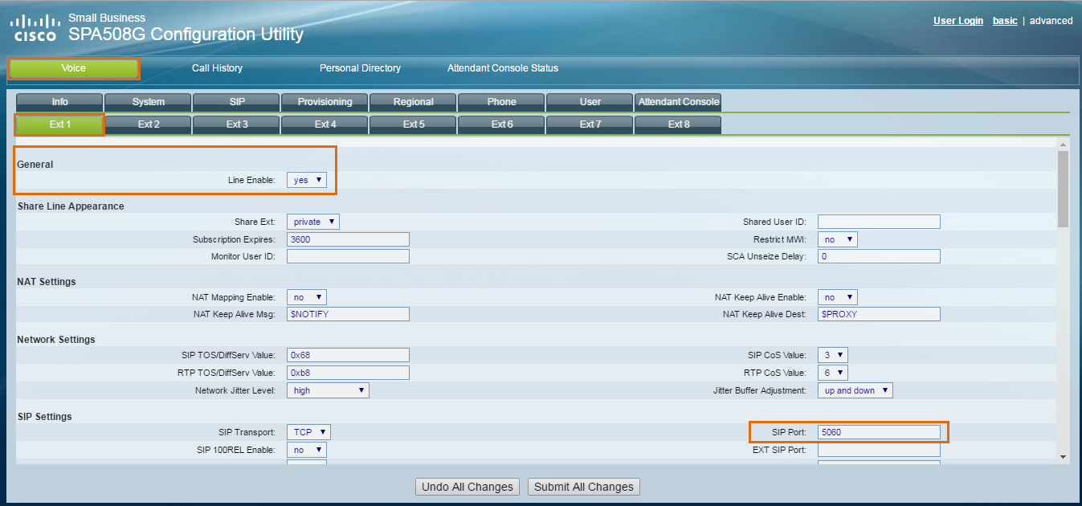1082x506 pixels.
Task: Click the scrollbar down arrow
Action: [1064, 456]
